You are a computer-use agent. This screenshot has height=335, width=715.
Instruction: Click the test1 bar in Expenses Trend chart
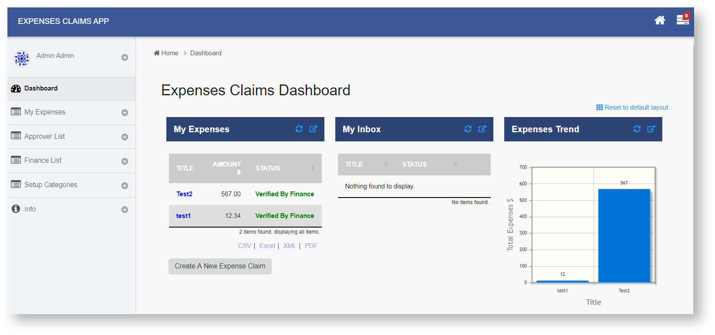pyautogui.click(x=563, y=281)
